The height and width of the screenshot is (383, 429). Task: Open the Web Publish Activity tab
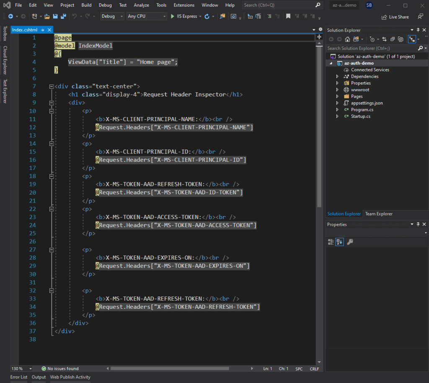[x=70, y=377]
